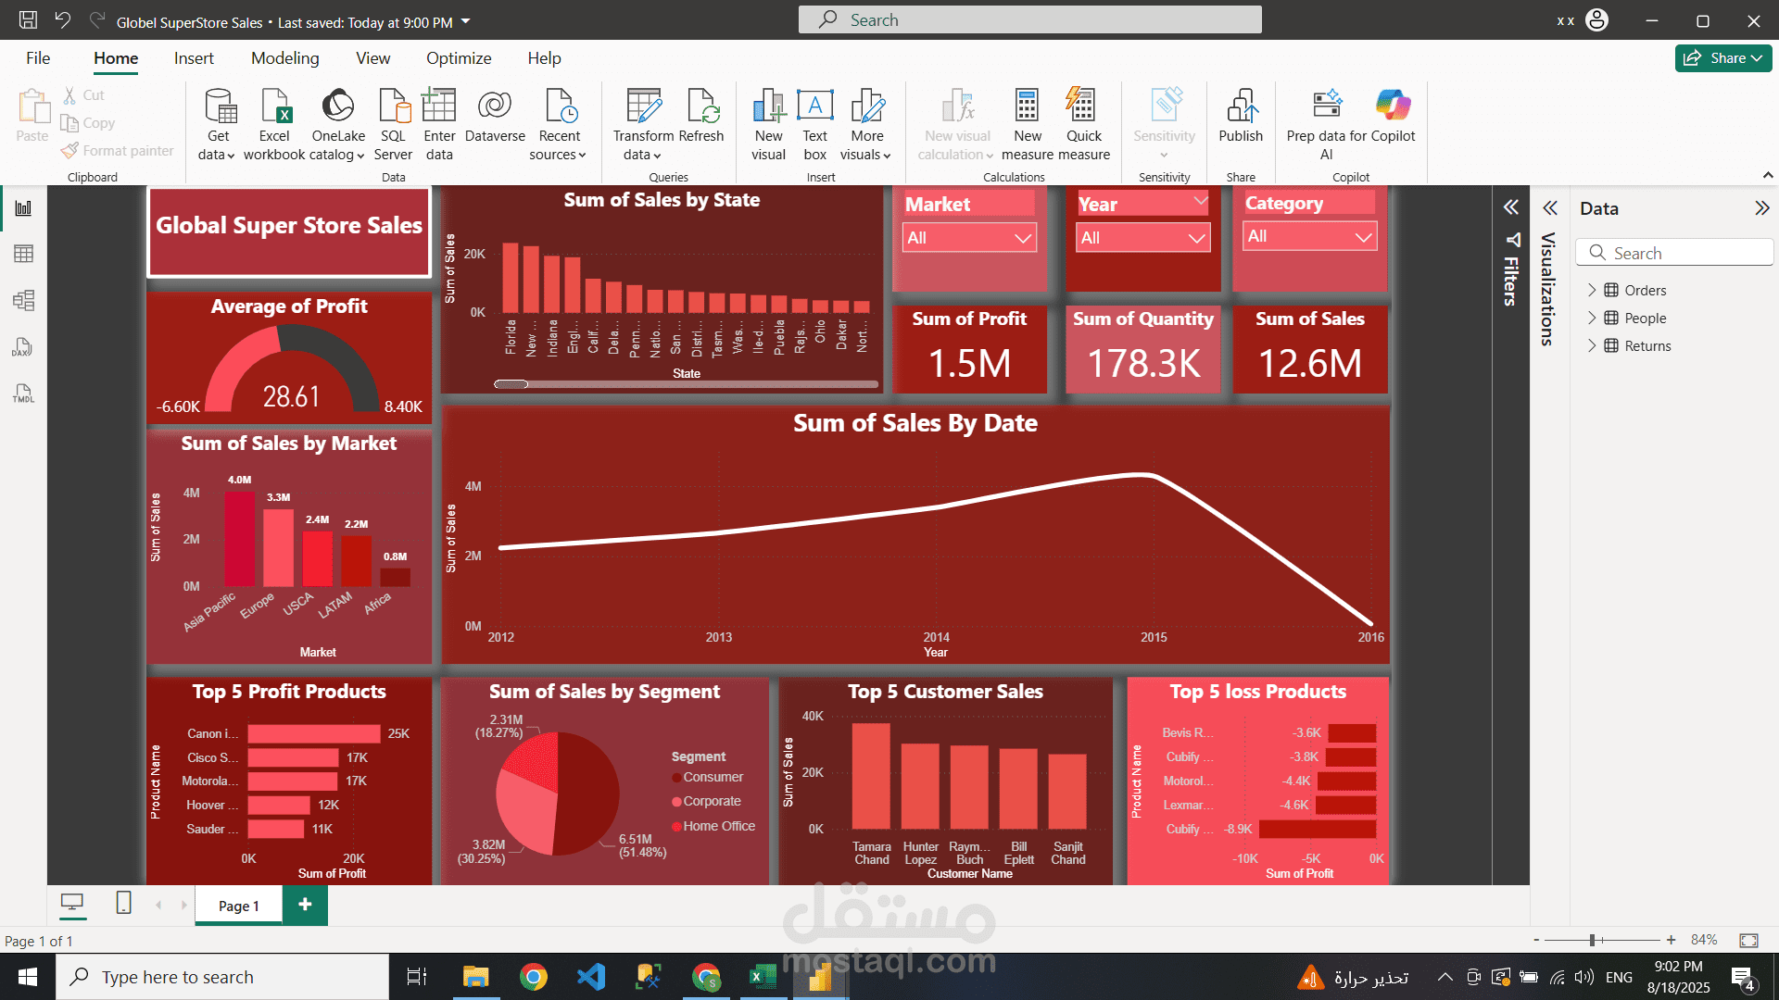Open Prep data for AI
This screenshot has height=1000, width=1779.
tap(1326, 125)
